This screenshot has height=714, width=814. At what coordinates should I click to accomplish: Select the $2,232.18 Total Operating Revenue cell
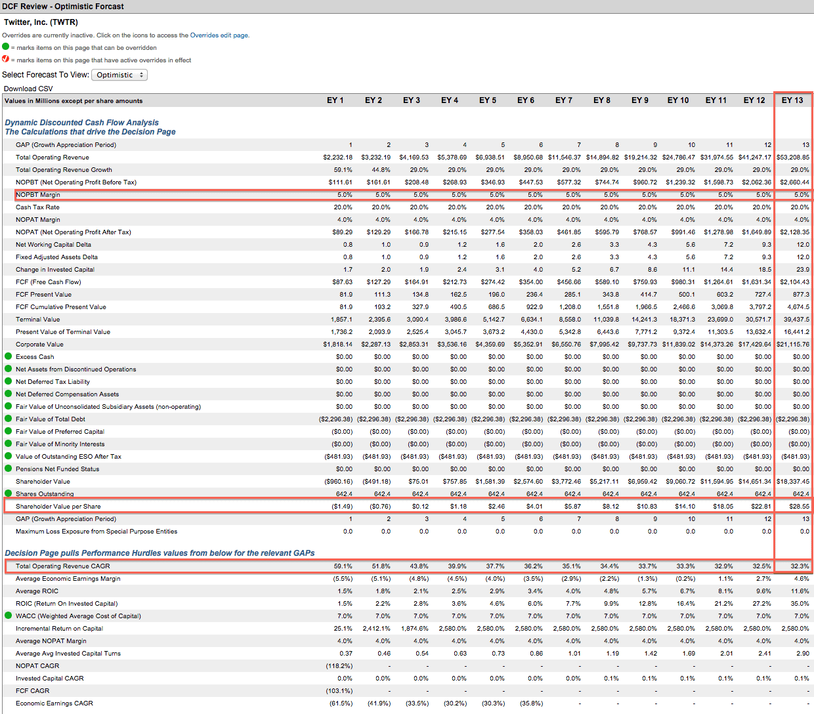point(338,157)
